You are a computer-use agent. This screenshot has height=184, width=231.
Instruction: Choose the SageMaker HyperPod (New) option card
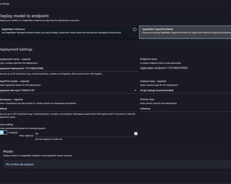185,32
